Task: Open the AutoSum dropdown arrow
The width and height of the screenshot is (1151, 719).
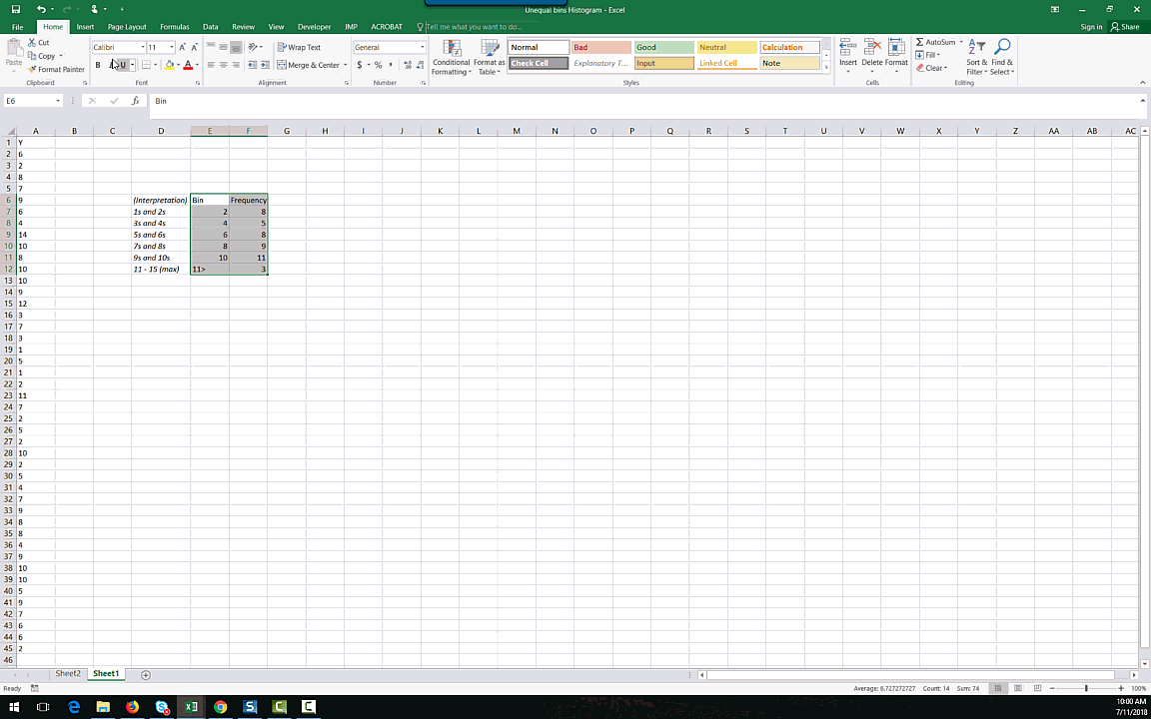Action: tap(961, 42)
